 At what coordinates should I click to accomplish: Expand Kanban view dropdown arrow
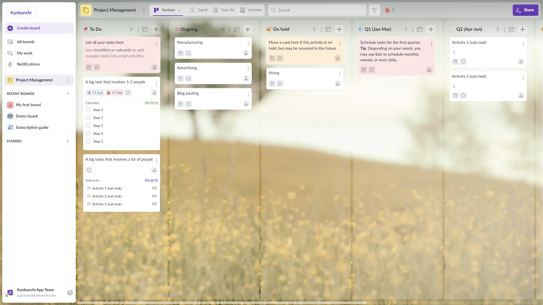click(180, 10)
